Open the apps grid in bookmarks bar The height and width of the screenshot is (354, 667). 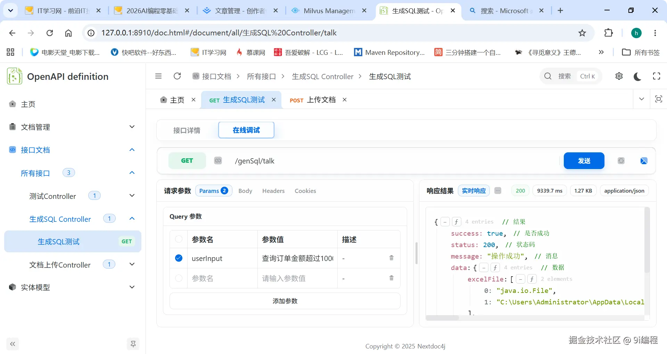click(10, 52)
